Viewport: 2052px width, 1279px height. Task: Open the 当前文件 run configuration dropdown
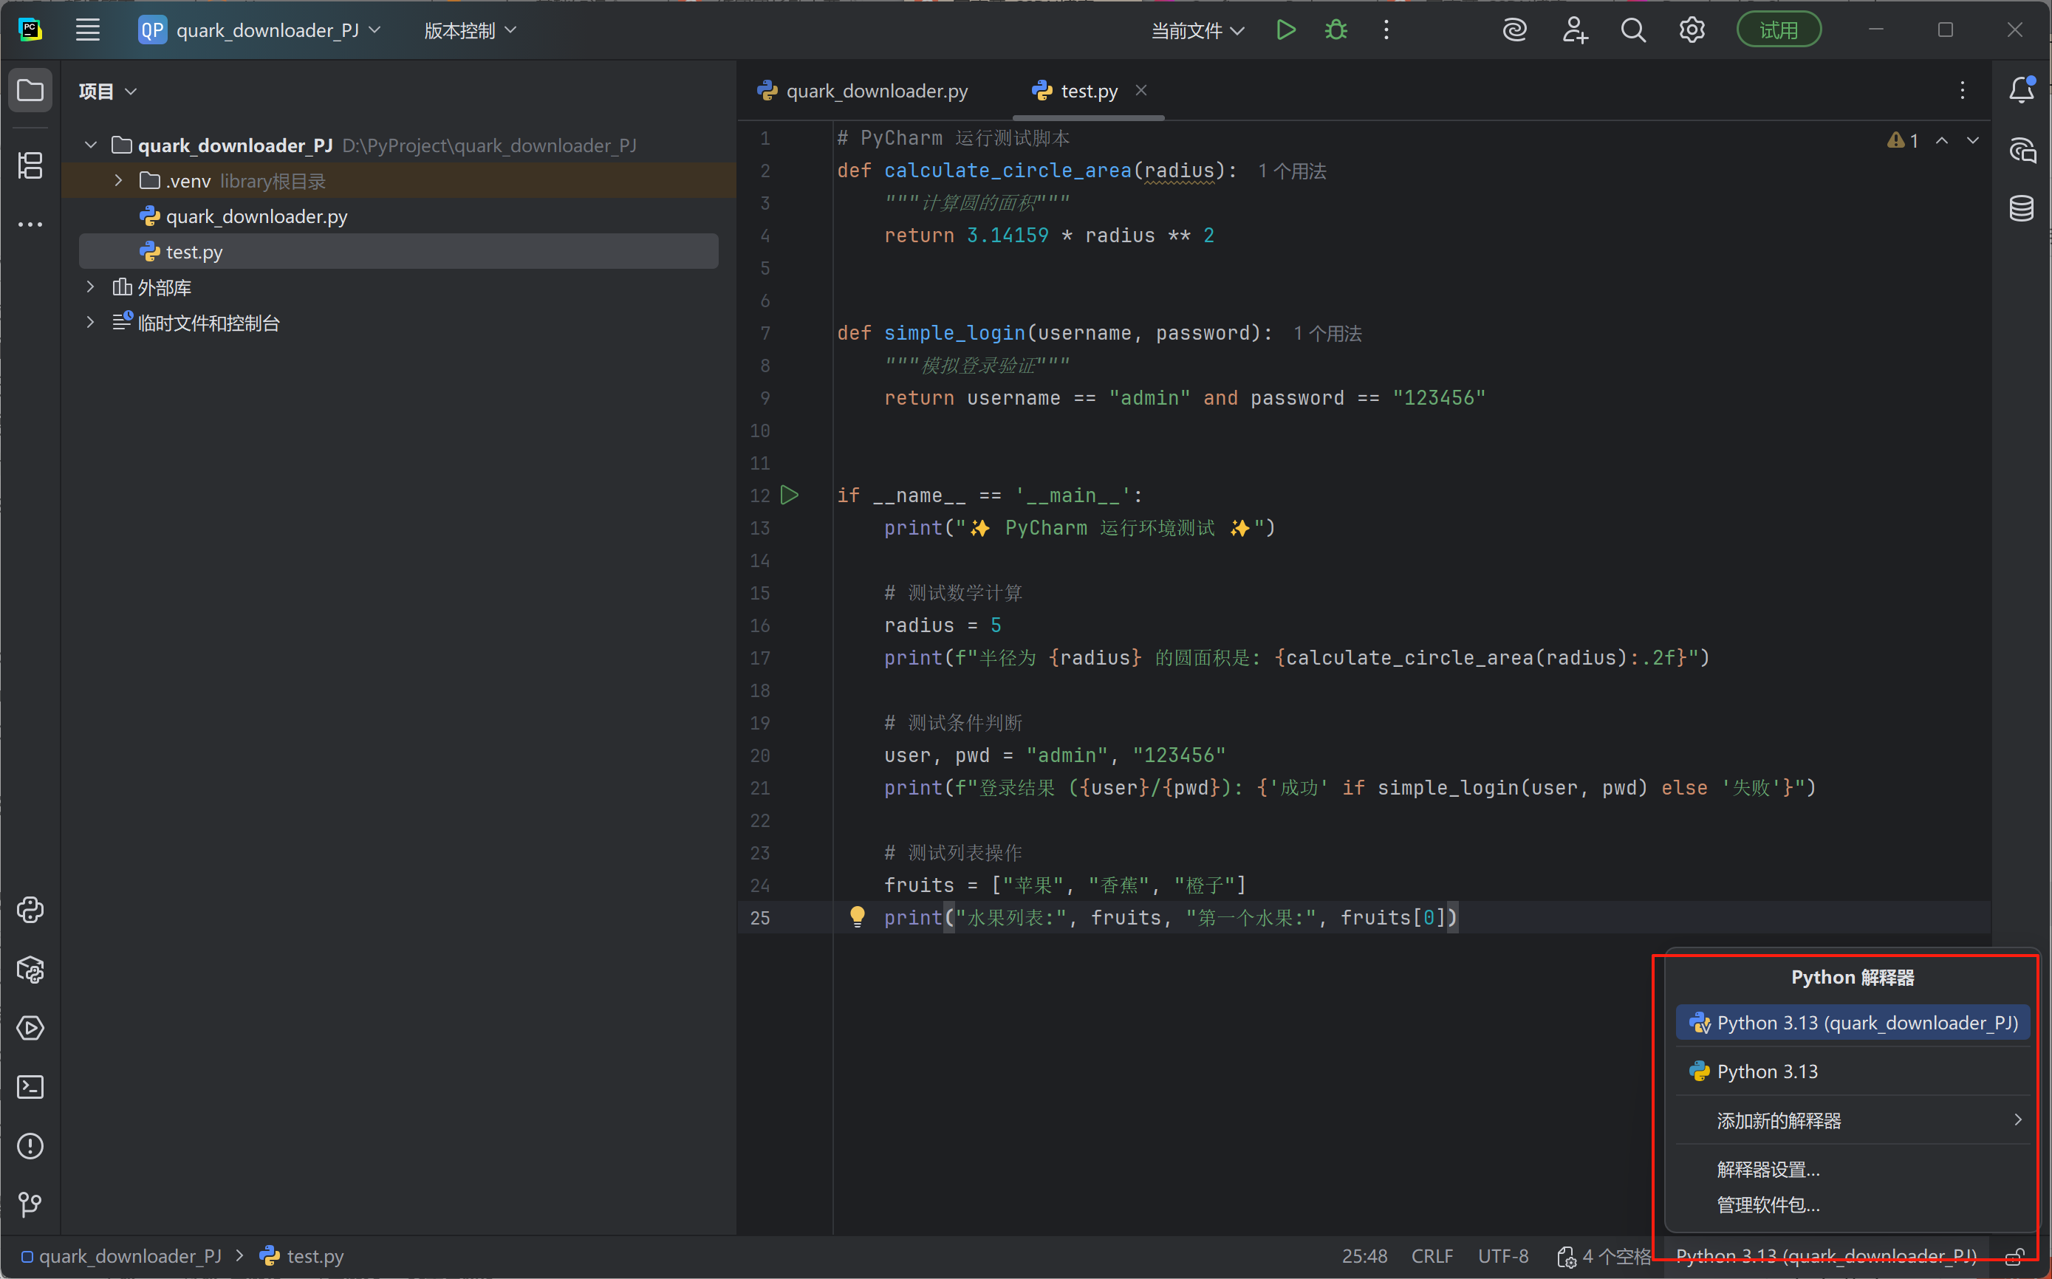(1196, 30)
